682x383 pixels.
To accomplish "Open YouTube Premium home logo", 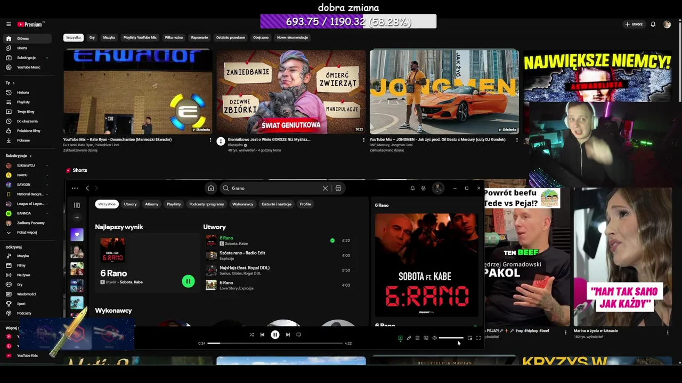I will point(30,24).
